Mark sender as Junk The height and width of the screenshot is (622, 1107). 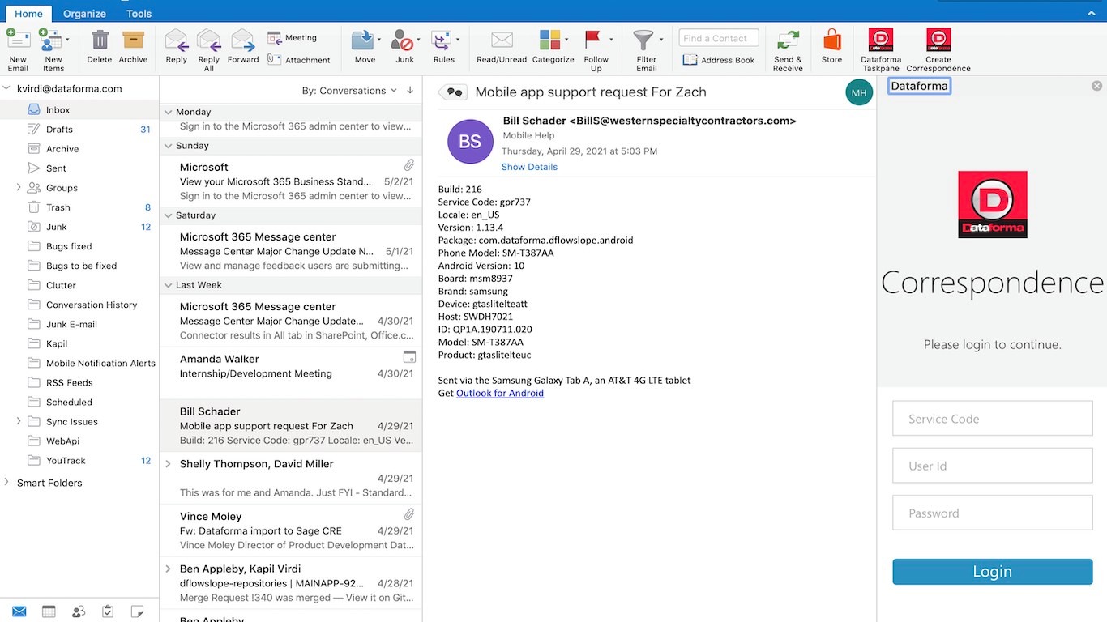point(404,47)
